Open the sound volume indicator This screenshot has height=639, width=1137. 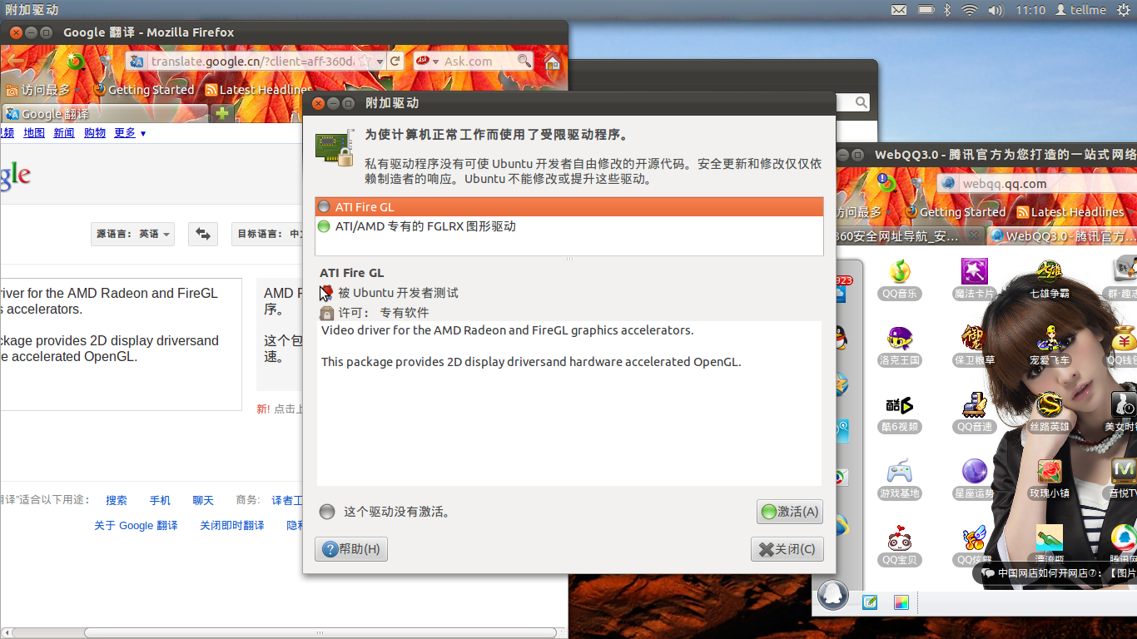click(x=995, y=10)
